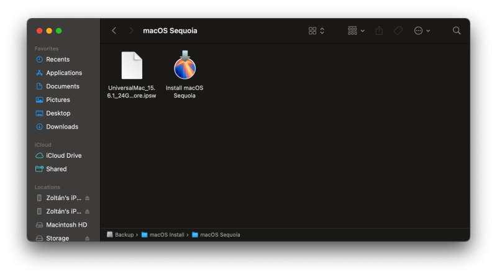Open the icon view switcher
Viewport: 497px width, 277px height.
coord(316,30)
